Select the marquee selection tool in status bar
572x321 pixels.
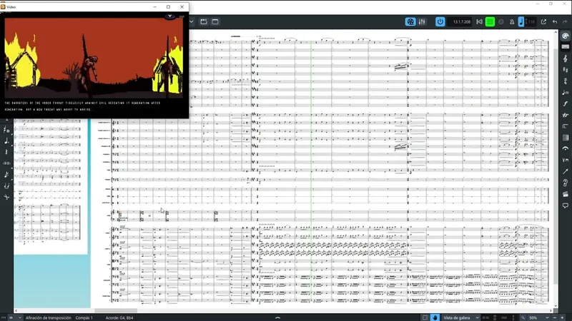[425, 317]
